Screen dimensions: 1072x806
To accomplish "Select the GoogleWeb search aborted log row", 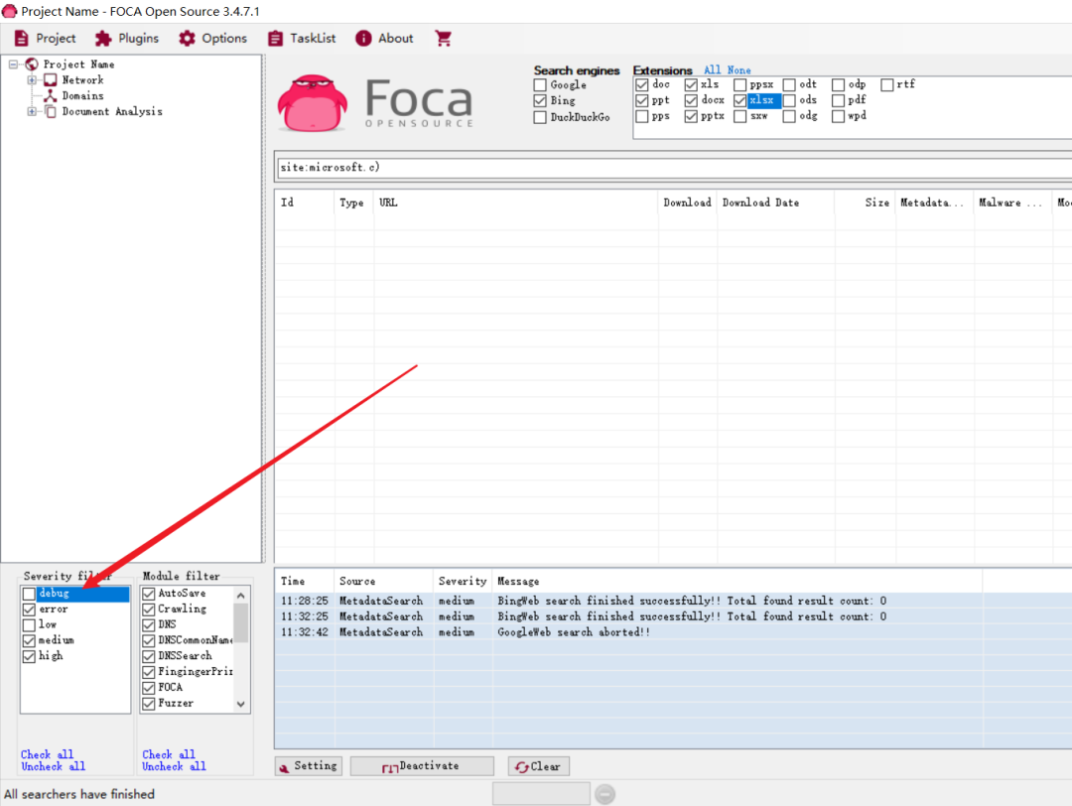I will tap(673, 632).
